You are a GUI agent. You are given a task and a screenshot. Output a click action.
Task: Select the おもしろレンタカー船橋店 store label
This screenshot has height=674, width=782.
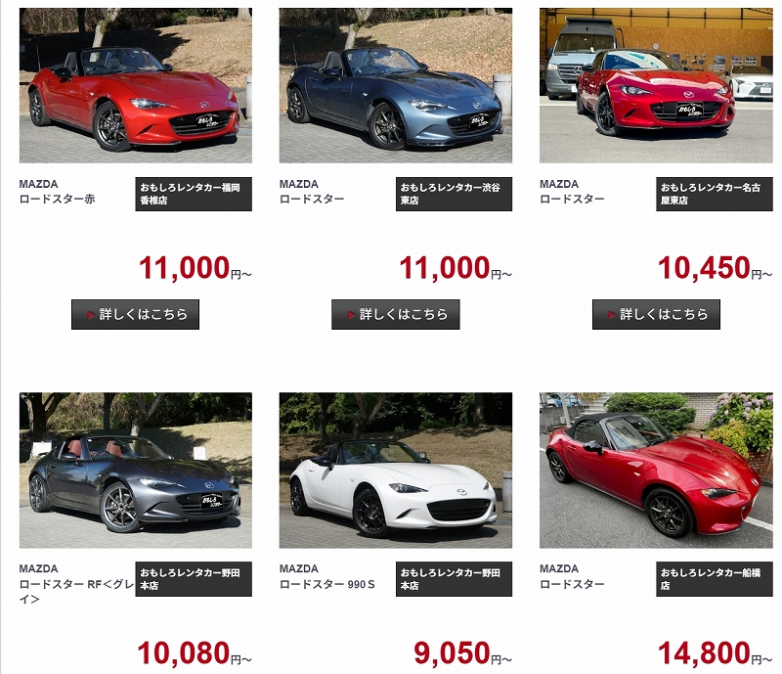click(x=715, y=579)
